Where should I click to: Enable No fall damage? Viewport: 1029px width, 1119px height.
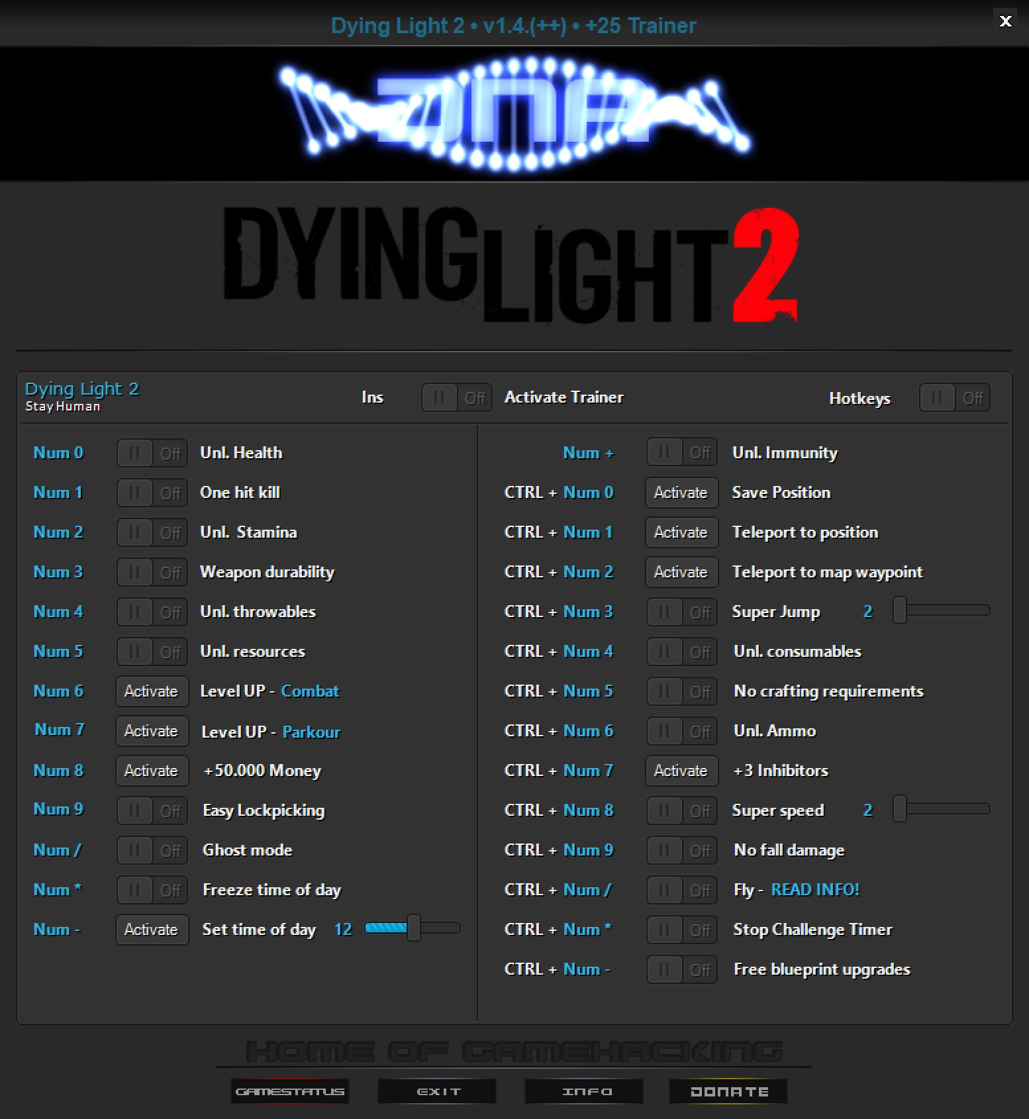point(682,850)
